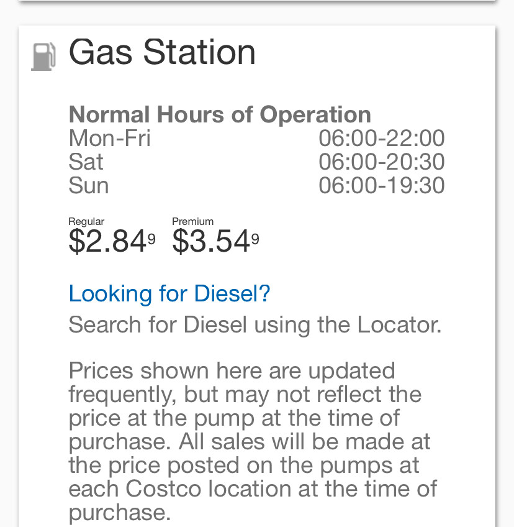Tap the card edge above Gas Station
514x527 pixels.
coord(257,28)
